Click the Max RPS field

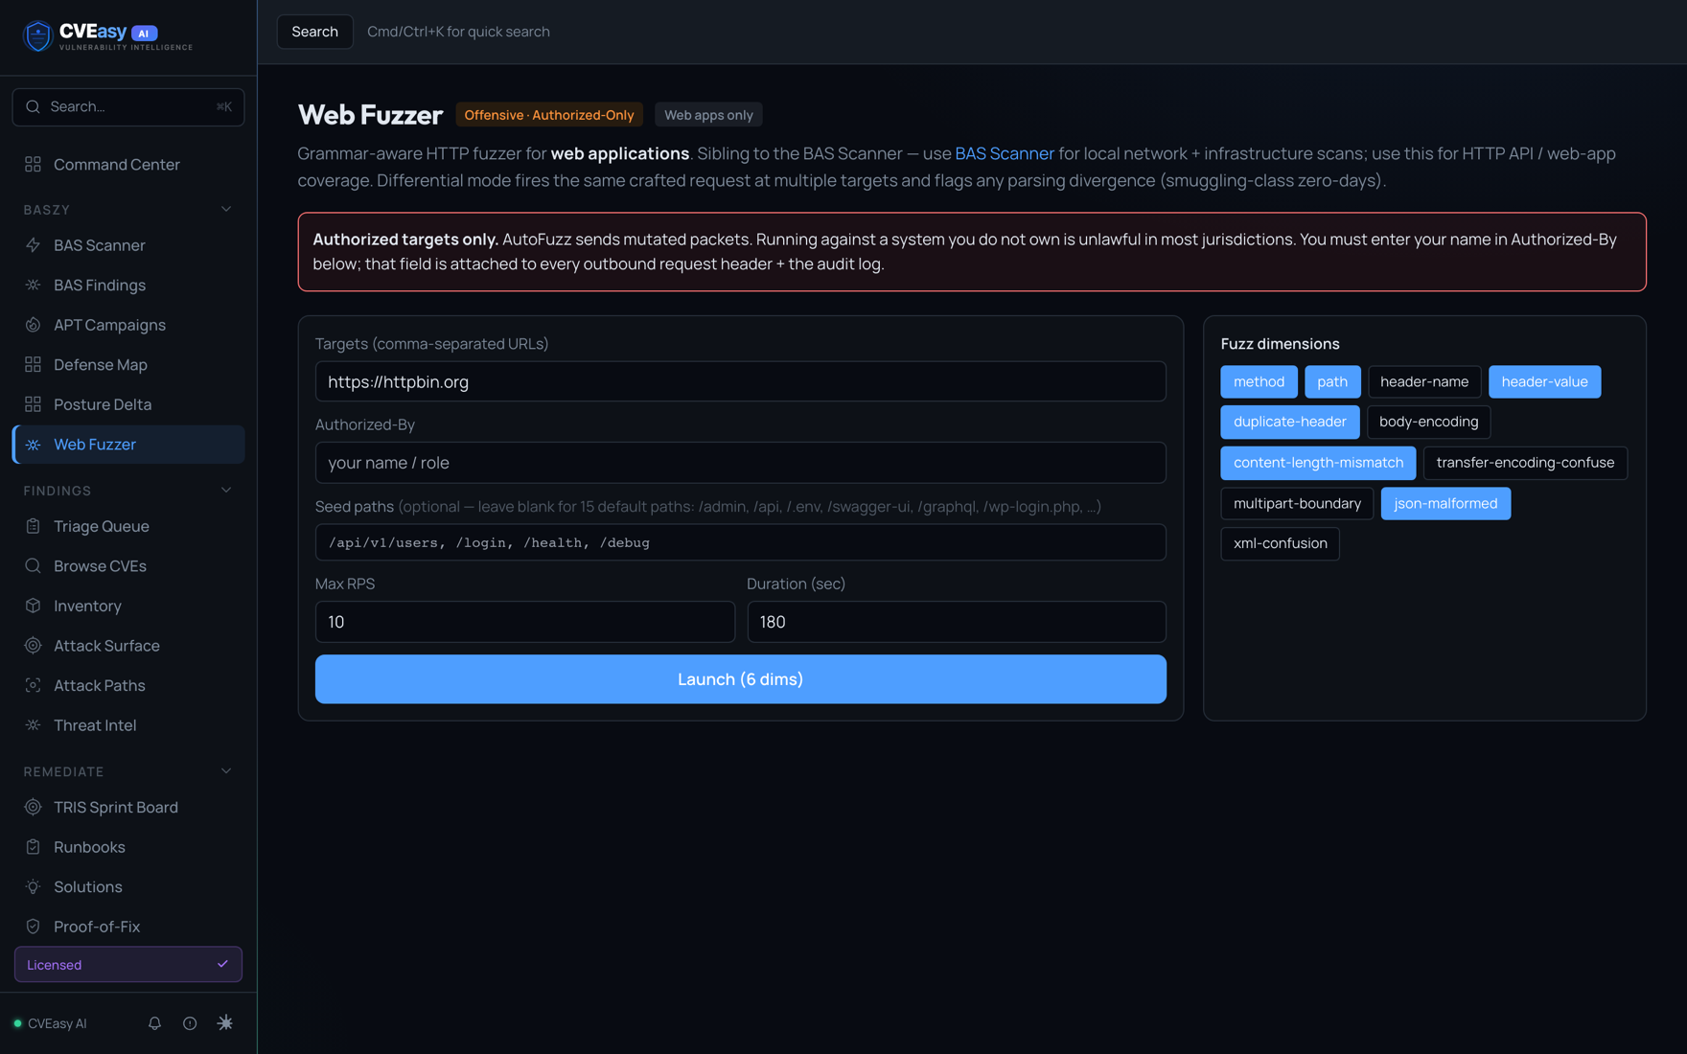524,622
